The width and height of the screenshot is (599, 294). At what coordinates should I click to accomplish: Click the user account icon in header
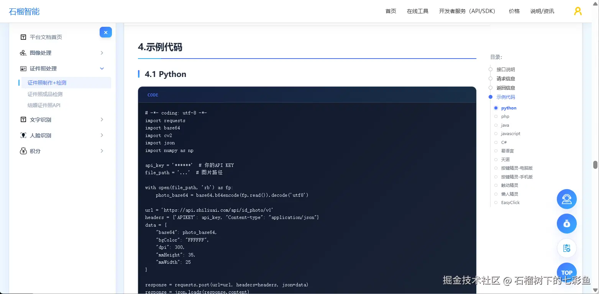[x=578, y=11]
